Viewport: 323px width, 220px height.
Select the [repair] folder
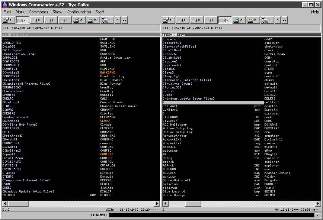pos(170,39)
